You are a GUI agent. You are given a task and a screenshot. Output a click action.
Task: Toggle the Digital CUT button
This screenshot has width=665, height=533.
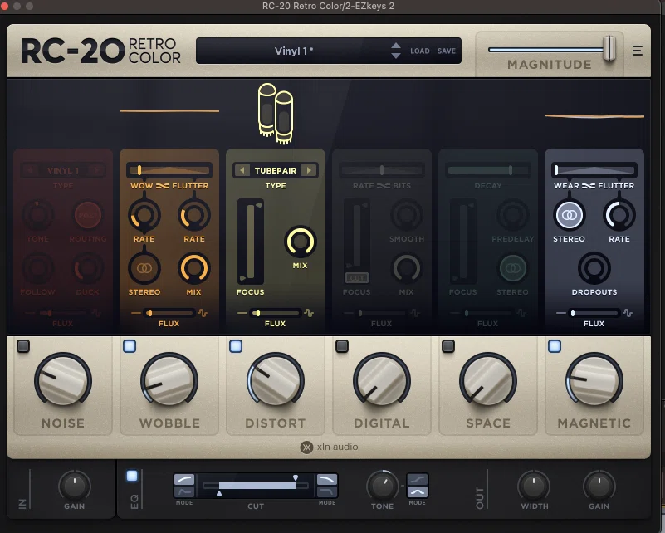357,278
